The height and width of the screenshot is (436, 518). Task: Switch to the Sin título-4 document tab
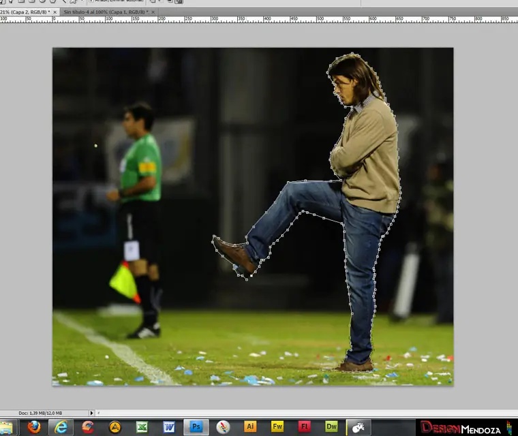click(x=104, y=12)
